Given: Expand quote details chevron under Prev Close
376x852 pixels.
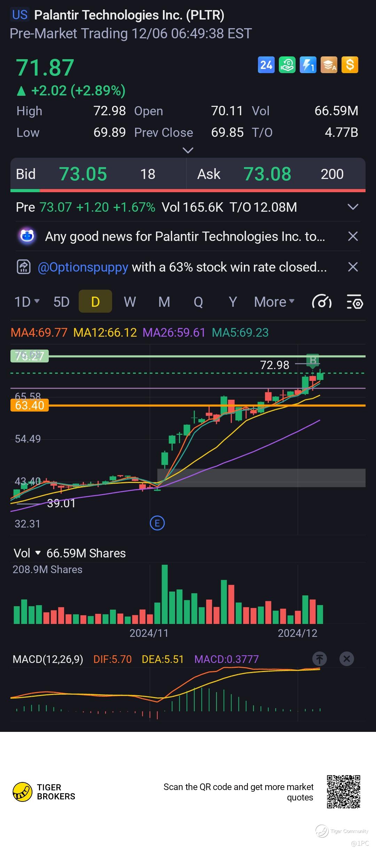Looking at the screenshot, I should coord(188,150).
